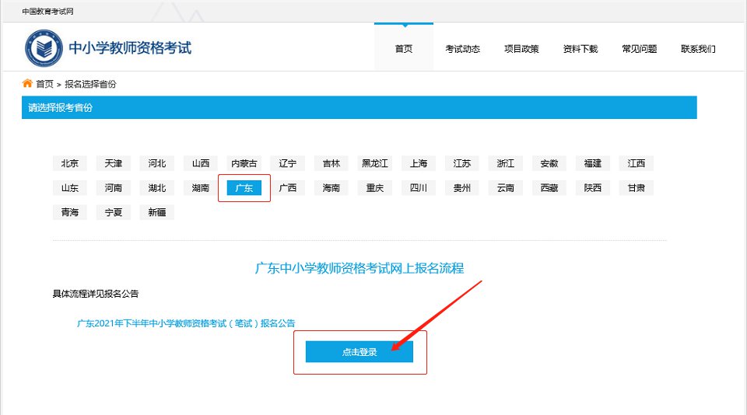
Task: Select the 广东 province button
Action: pos(244,188)
